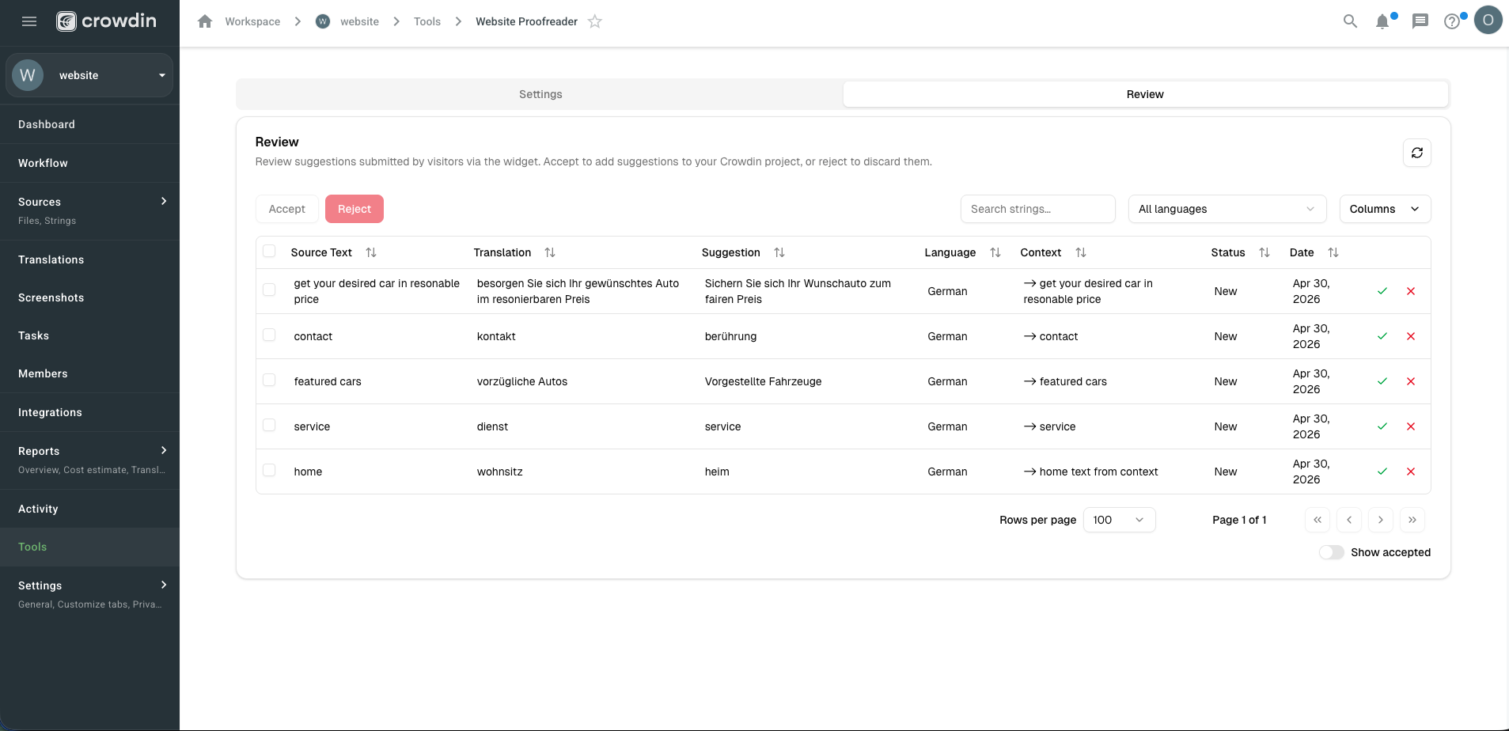Open the Columns dropdown
This screenshot has height=731, width=1509.
pos(1385,209)
